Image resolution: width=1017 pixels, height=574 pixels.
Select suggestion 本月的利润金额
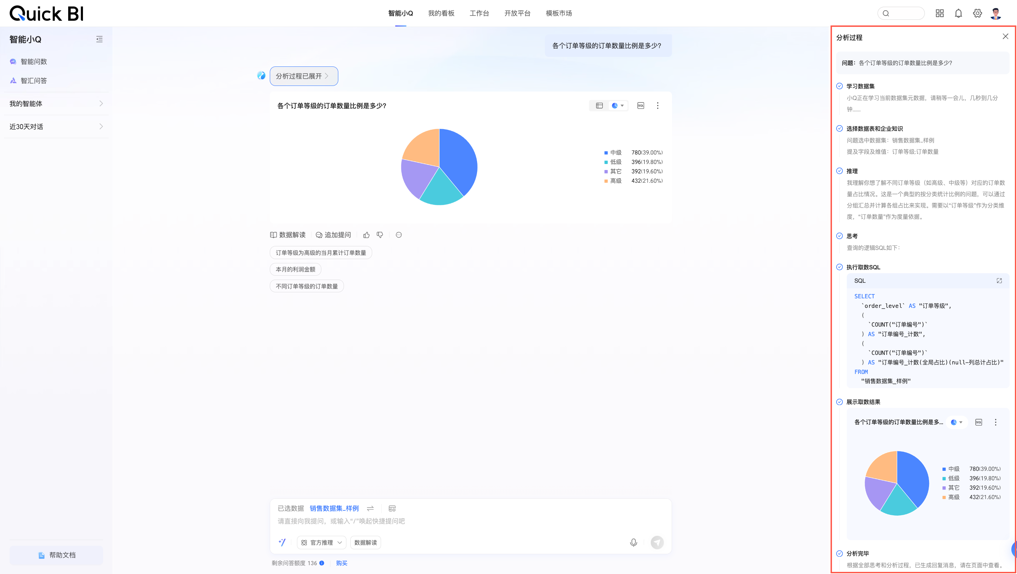click(295, 269)
